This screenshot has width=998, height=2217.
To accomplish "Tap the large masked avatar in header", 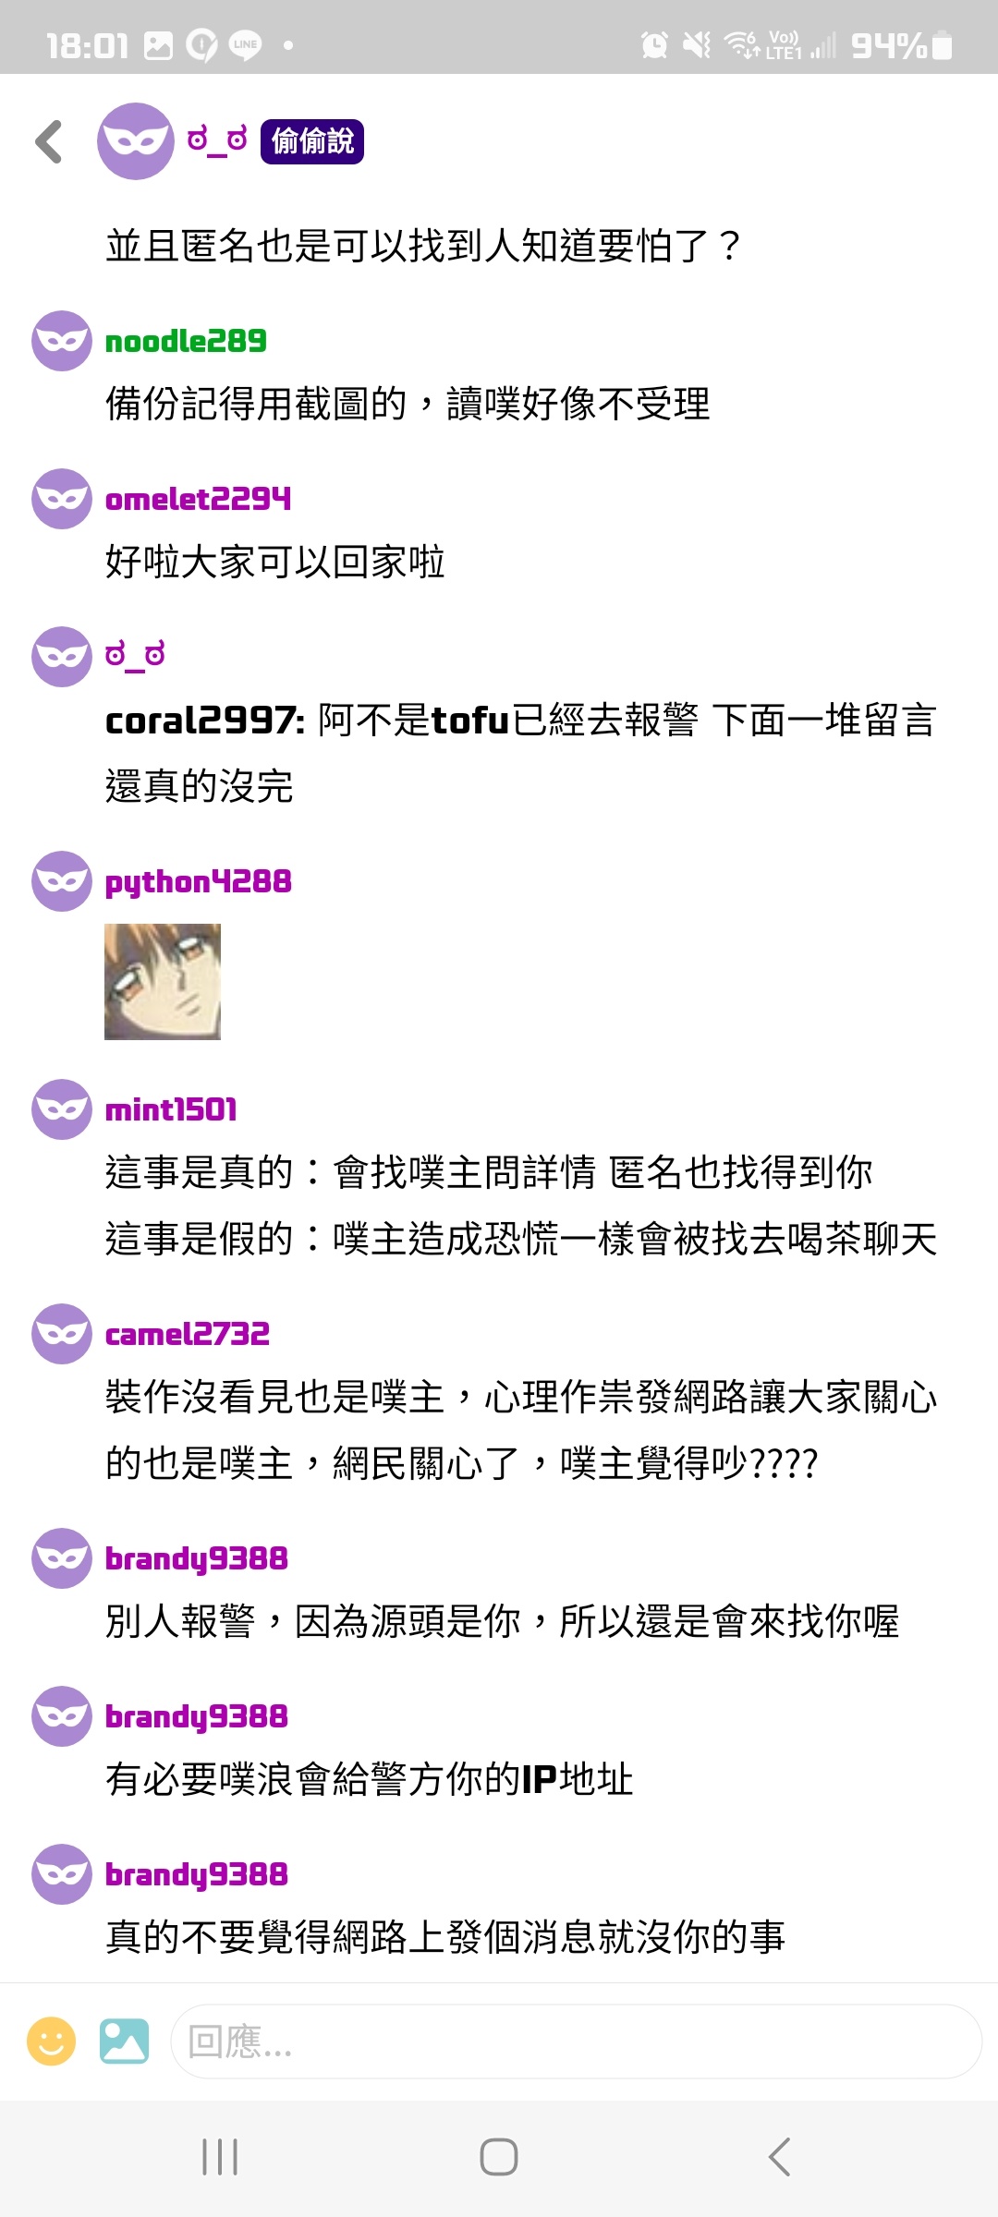I will click(x=136, y=141).
